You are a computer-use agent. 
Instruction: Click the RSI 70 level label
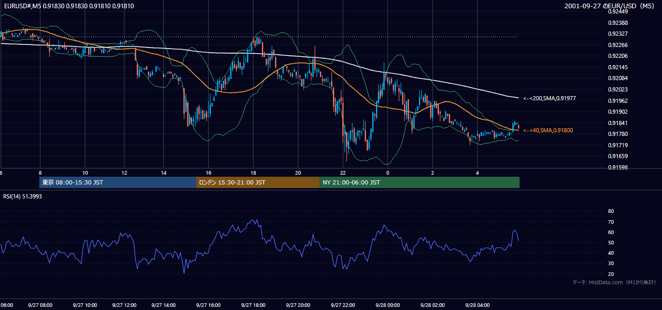point(611,222)
